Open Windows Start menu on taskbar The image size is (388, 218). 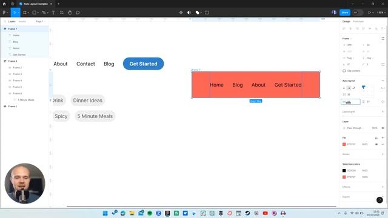click(x=105, y=213)
